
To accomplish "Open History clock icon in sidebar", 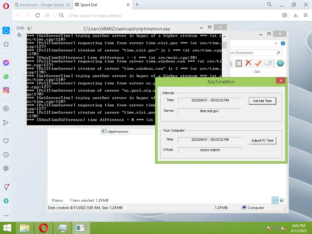I will [x=6, y=154].
